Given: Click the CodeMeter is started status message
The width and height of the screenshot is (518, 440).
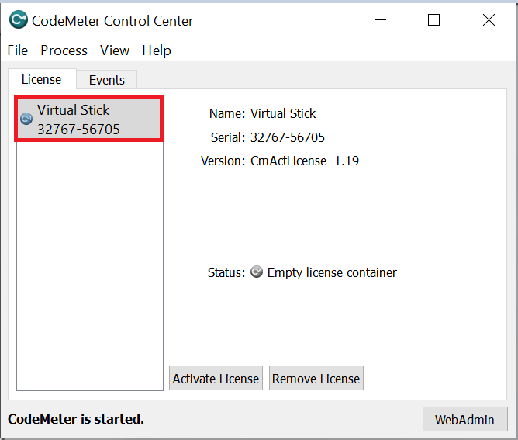Looking at the screenshot, I should [x=76, y=419].
